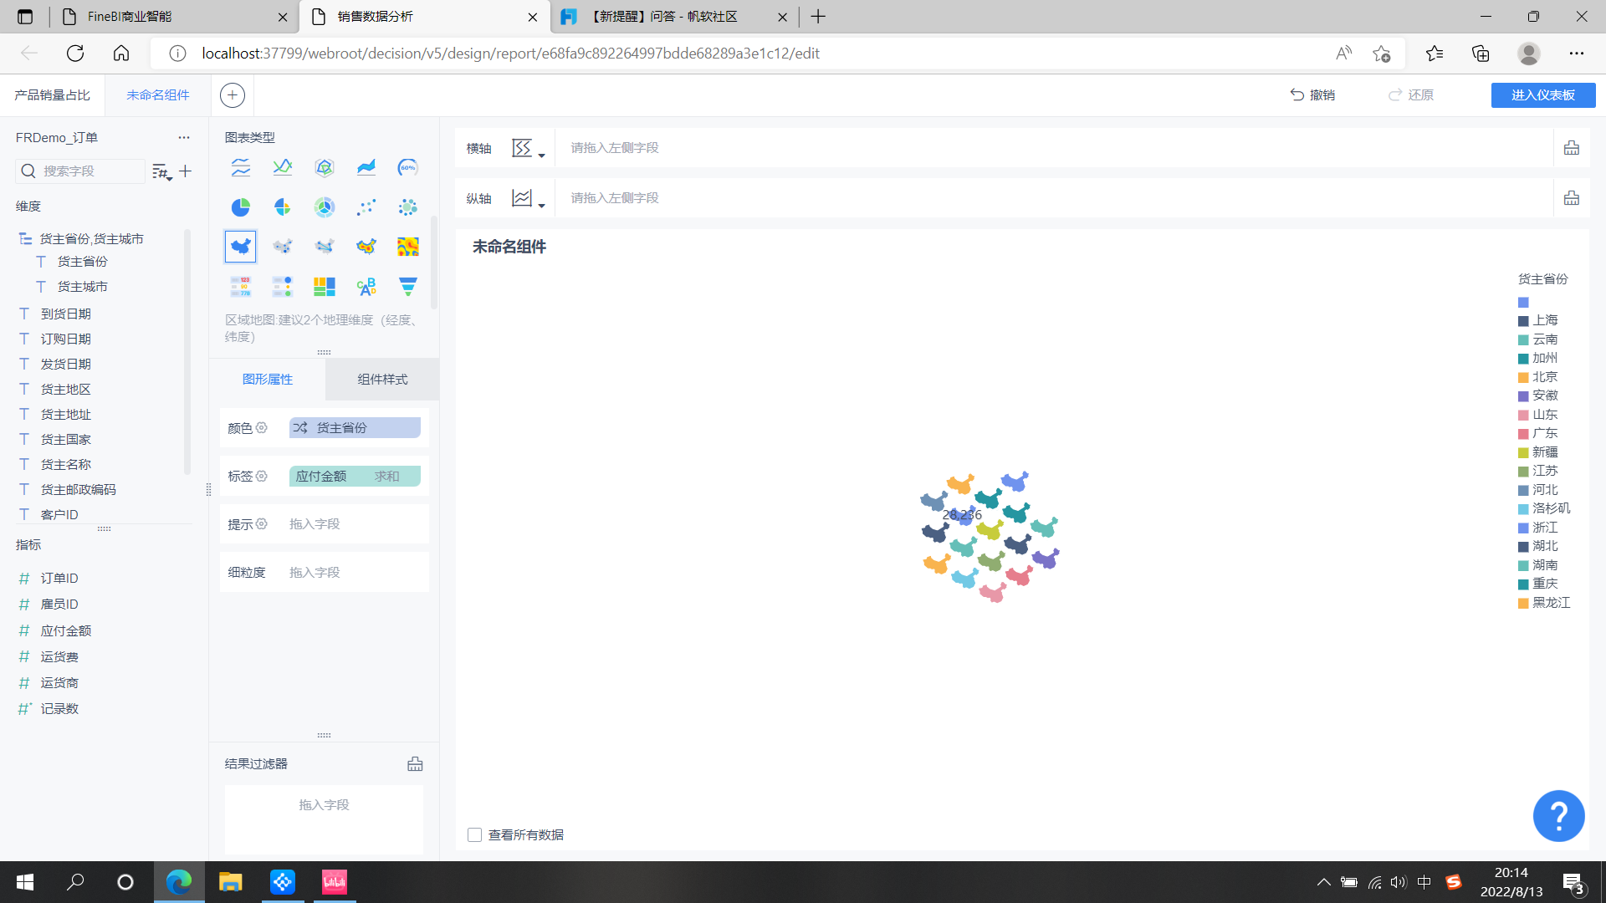Add a new component with plus button
Image resolution: width=1606 pixels, height=903 pixels.
pos(233,94)
